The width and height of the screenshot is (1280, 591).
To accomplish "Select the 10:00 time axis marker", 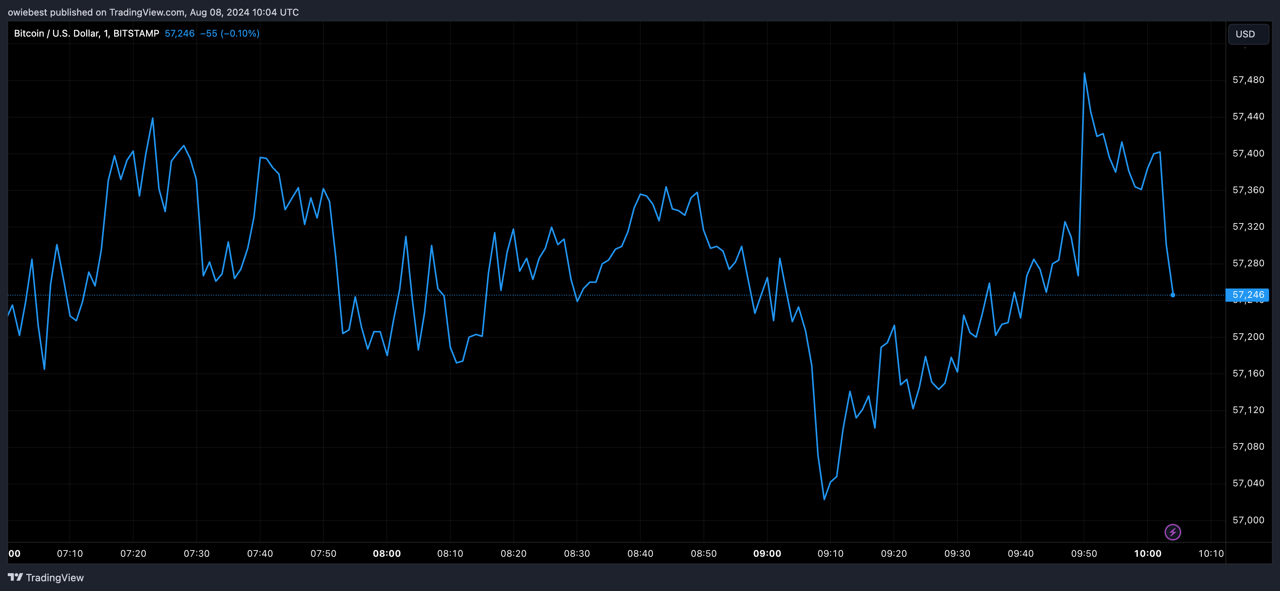I will pyautogui.click(x=1147, y=553).
